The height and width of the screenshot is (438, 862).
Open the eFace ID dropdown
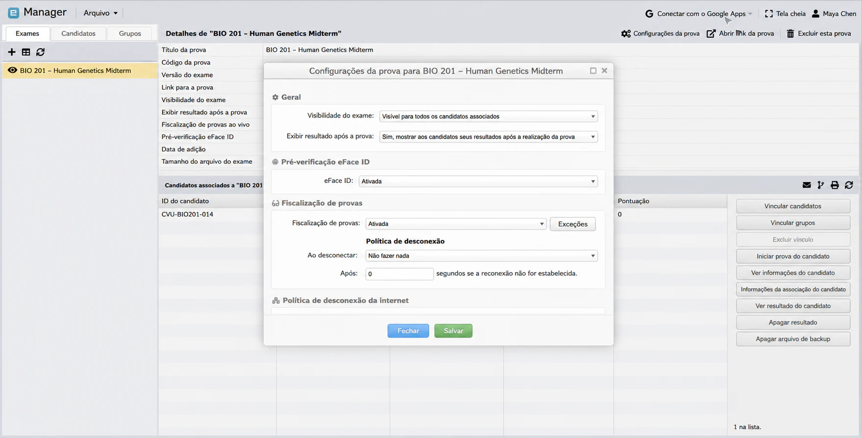click(478, 181)
